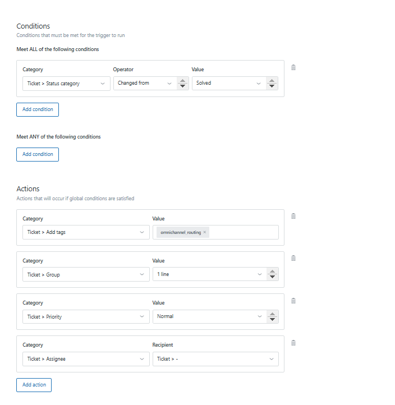This screenshot has height=405, width=395.
Task: Expand the Changed from operator dropdown
Action: [144, 84]
